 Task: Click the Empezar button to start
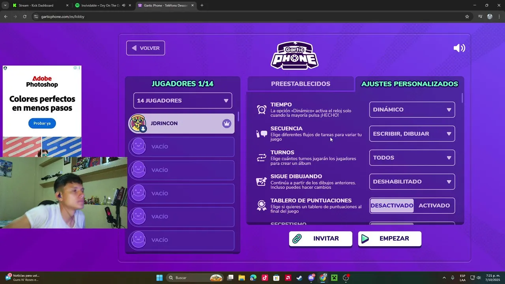(x=390, y=239)
